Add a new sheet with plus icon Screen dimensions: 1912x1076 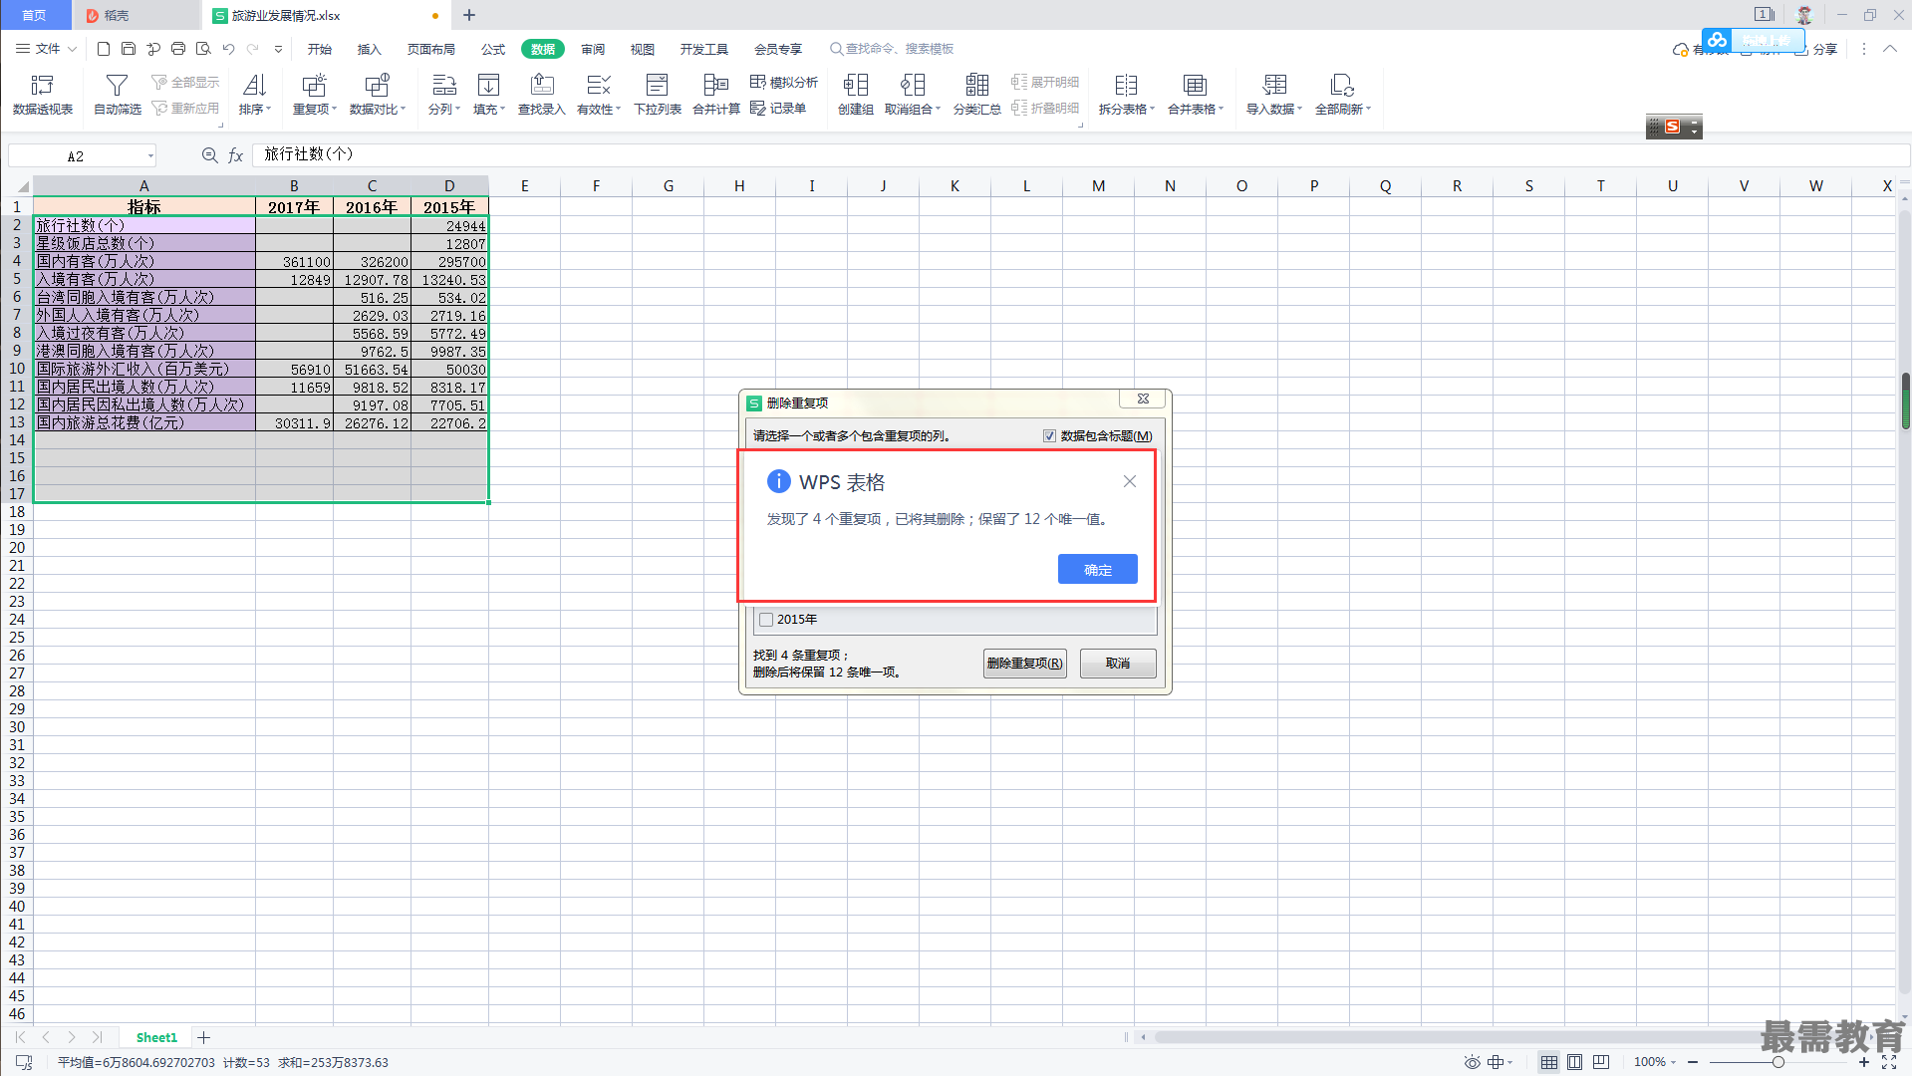203,1037
